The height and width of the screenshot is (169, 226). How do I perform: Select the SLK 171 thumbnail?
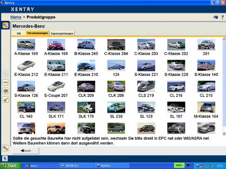[56, 107]
